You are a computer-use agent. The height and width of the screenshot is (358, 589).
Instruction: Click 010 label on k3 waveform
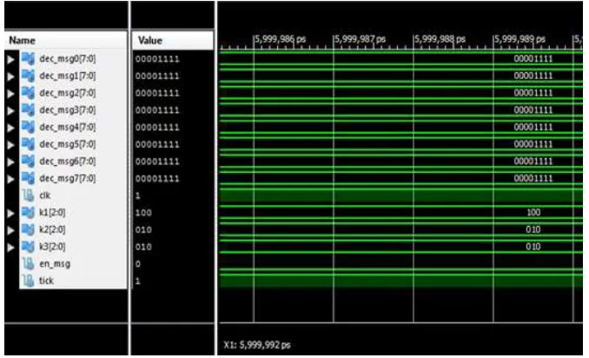pyautogui.click(x=533, y=247)
